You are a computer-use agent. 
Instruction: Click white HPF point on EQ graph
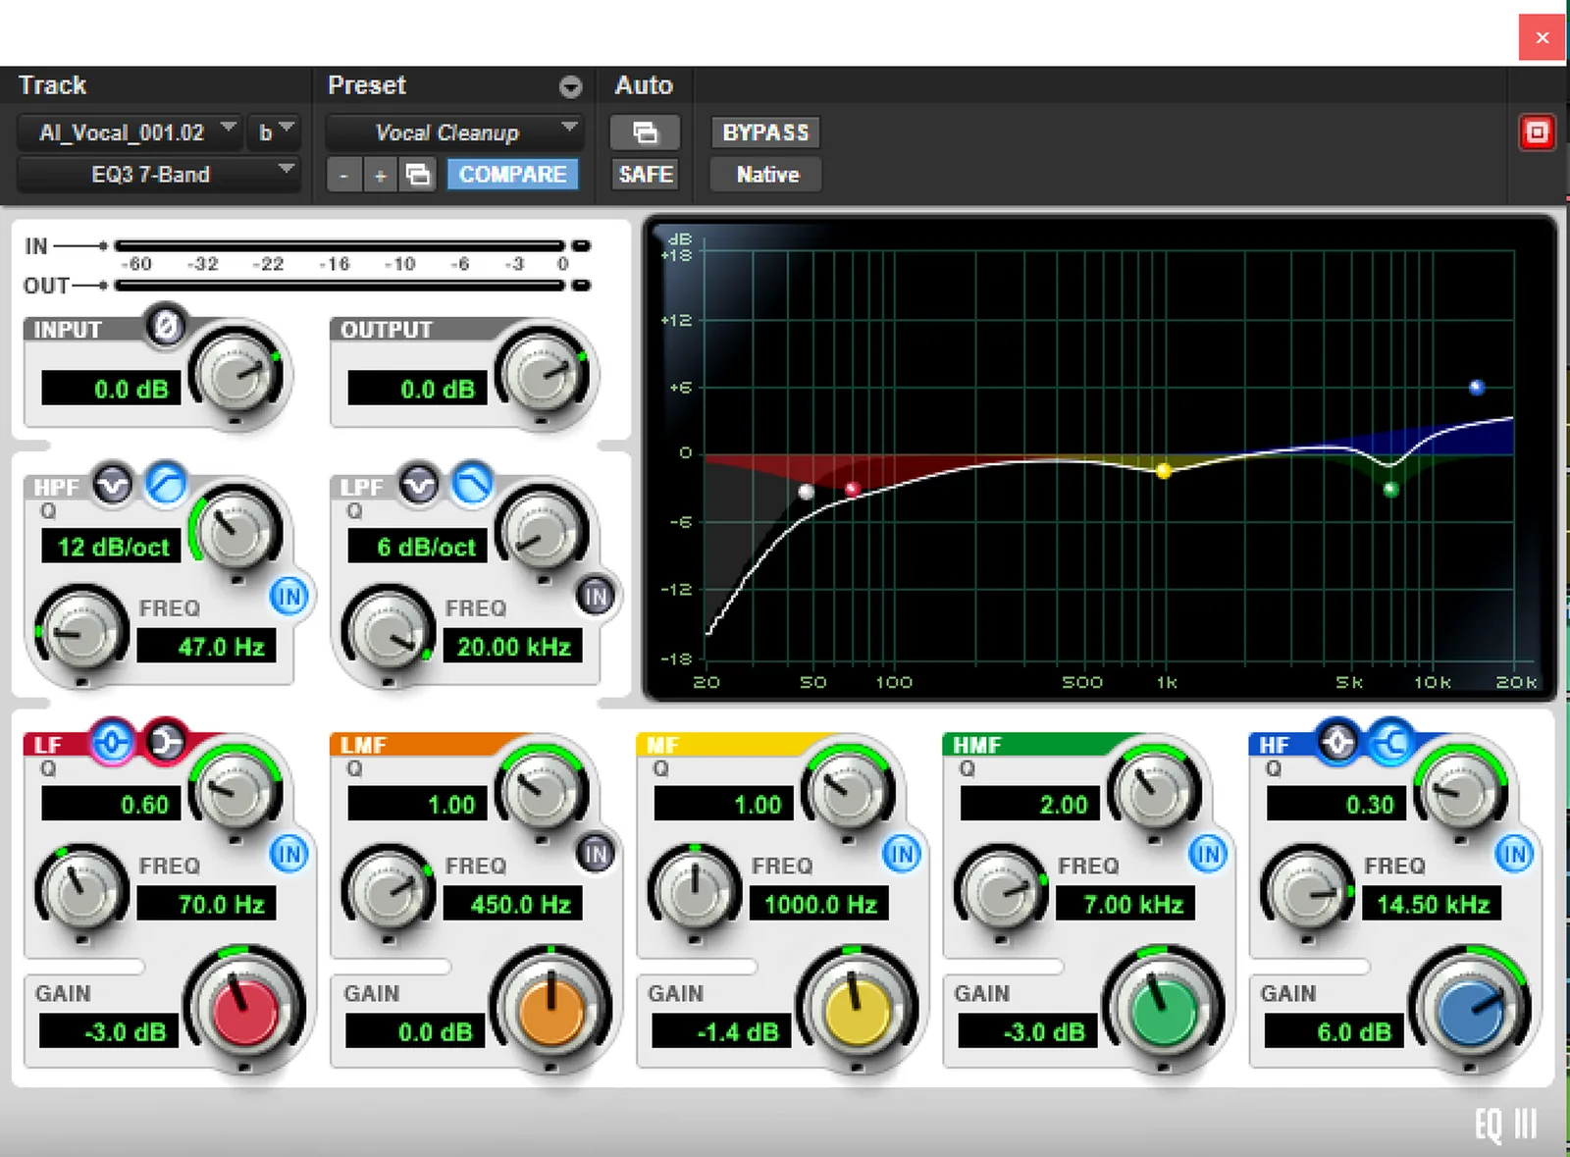pyautogui.click(x=807, y=492)
